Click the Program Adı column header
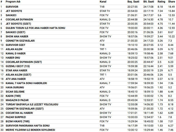This screenshot has height=132, width=176. [x=13, y=2]
